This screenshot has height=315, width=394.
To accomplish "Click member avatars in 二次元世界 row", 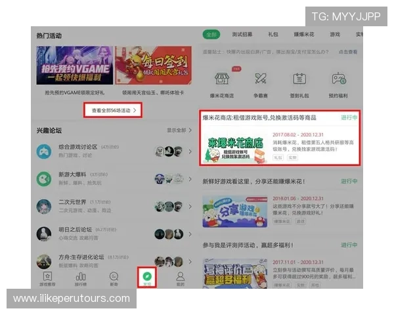I will 169,207.
